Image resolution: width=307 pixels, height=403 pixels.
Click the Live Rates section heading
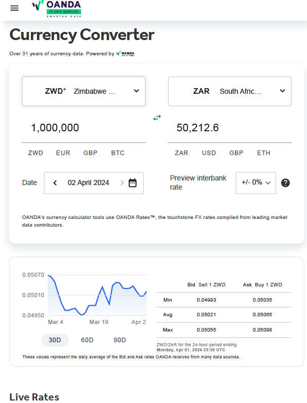tap(34, 397)
